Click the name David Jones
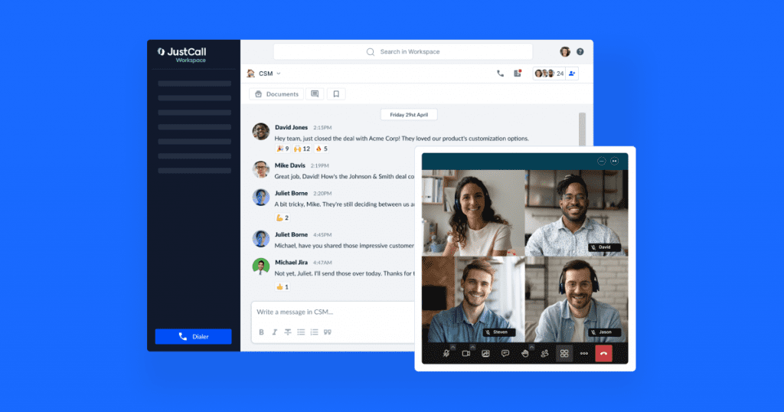784x412 pixels. pos(291,127)
